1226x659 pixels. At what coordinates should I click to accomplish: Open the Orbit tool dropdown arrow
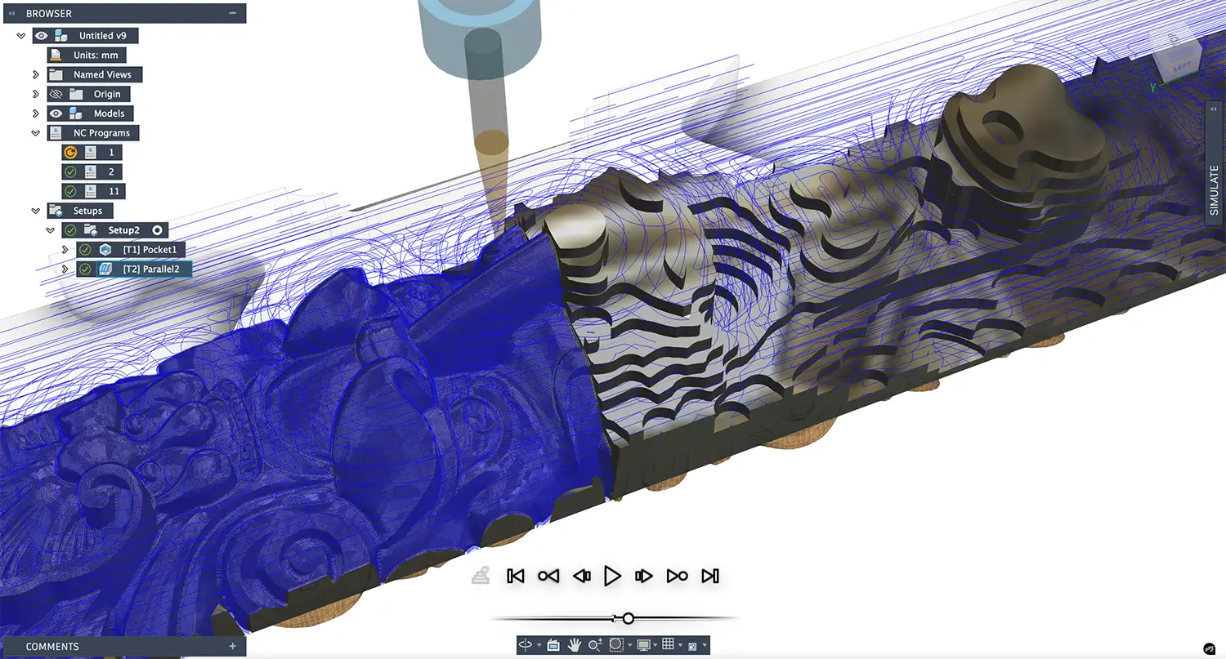539,645
